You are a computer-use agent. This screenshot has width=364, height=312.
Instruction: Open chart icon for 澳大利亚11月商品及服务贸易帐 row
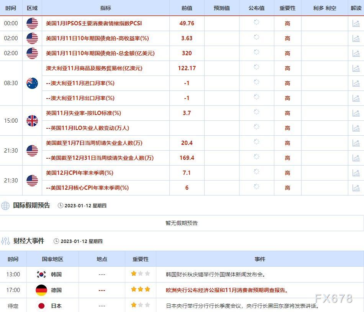(x=356, y=68)
